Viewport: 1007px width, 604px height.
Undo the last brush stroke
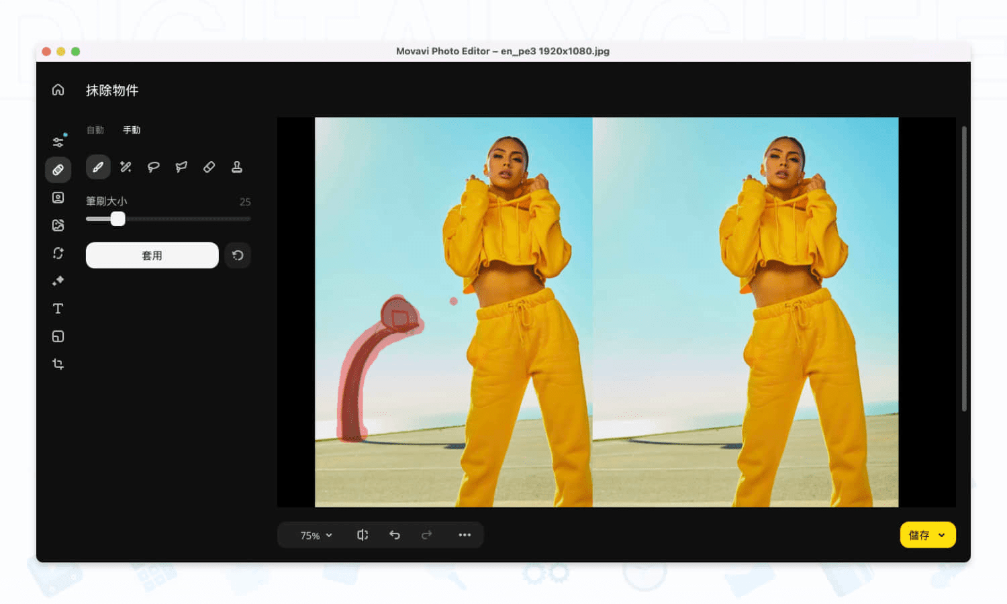tap(395, 535)
